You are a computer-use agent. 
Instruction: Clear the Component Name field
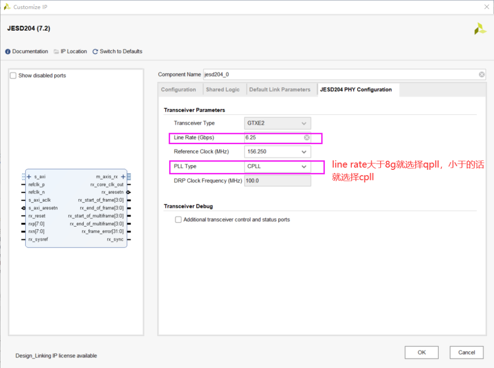pyautogui.click(x=482, y=75)
